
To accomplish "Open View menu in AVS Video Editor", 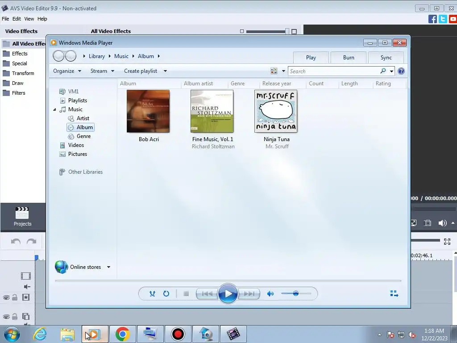I will pos(29,19).
